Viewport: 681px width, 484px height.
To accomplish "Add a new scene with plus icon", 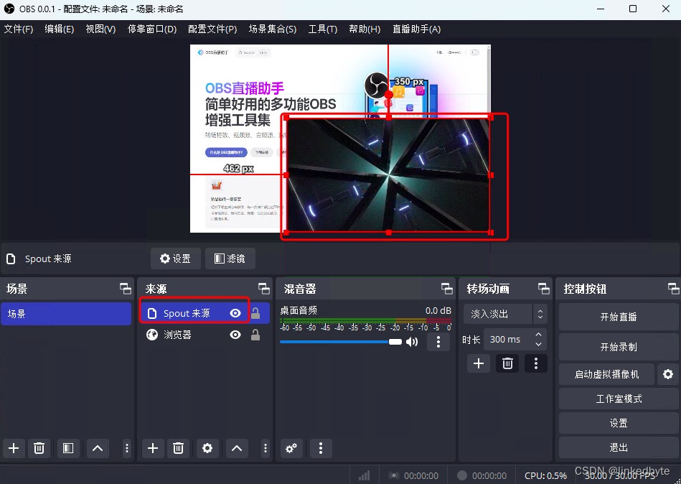I will tap(14, 448).
